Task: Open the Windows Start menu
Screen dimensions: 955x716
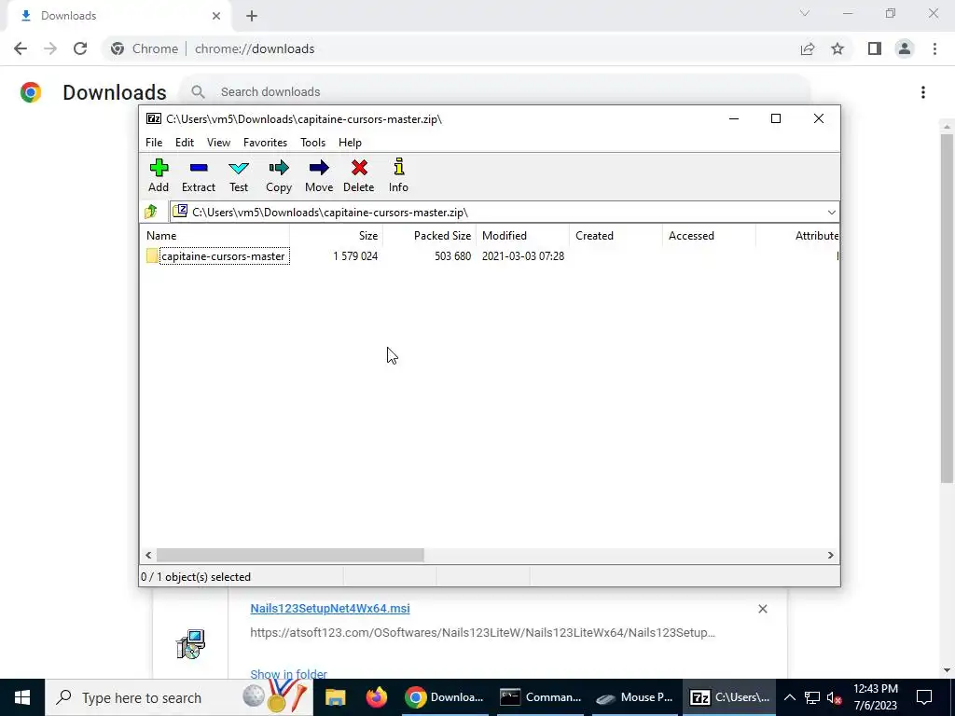Action: click(x=22, y=697)
